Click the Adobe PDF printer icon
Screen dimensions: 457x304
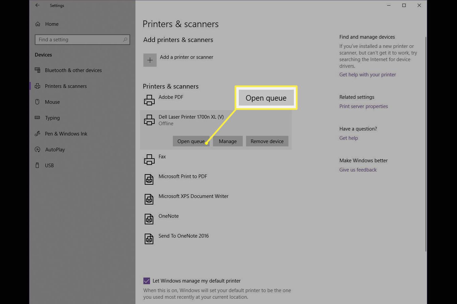point(149,99)
